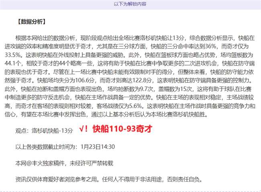
Task: Select the 【数据分析】 heading
Action: pos(31,22)
